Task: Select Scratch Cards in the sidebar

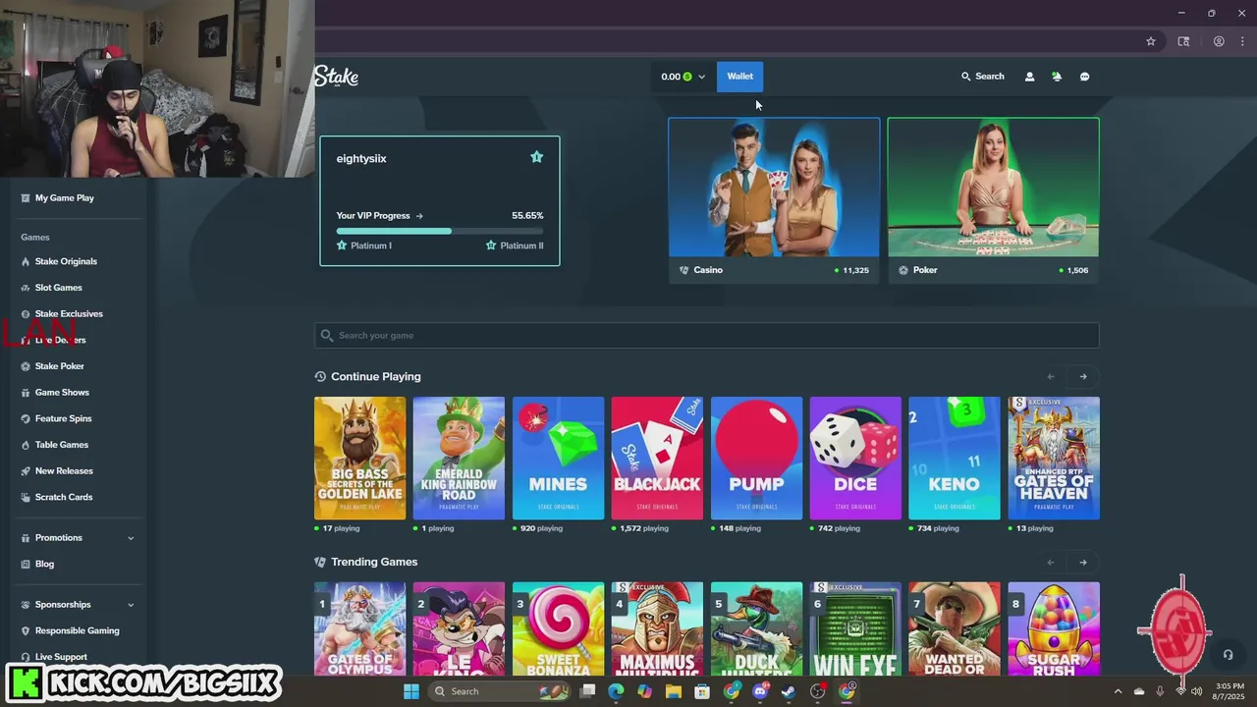Action: 64,497
